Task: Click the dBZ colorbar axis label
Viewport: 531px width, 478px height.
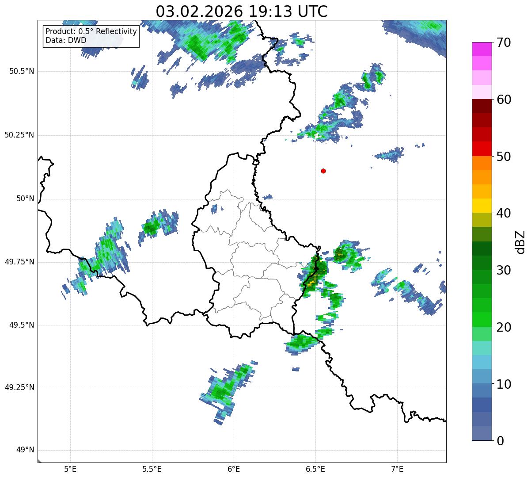Action: (x=521, y=241)
